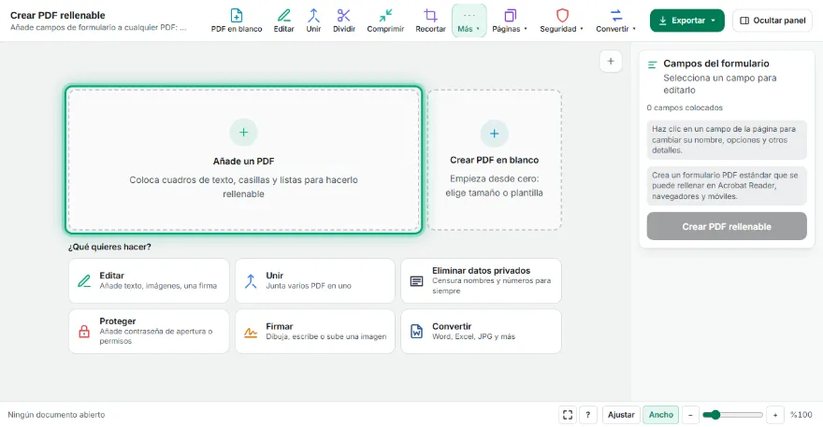This screenshot has width=823, height=427.
Task: Click the green Exportar button
Action: click(687, 21)
